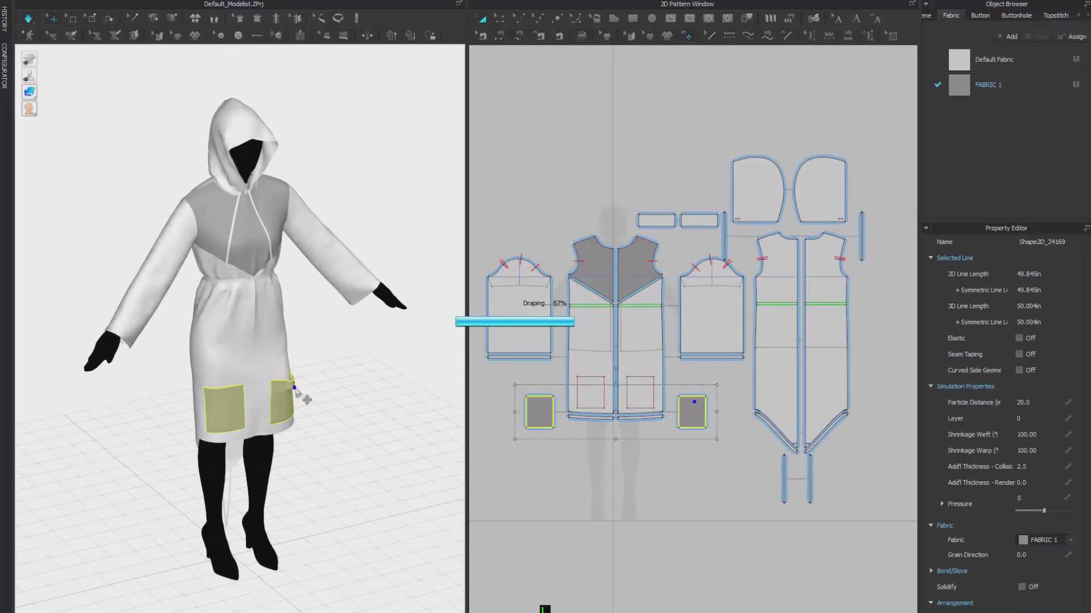1091x613 pixels.
Task: Select the Steam iron tool
Action: coord(581,35)
